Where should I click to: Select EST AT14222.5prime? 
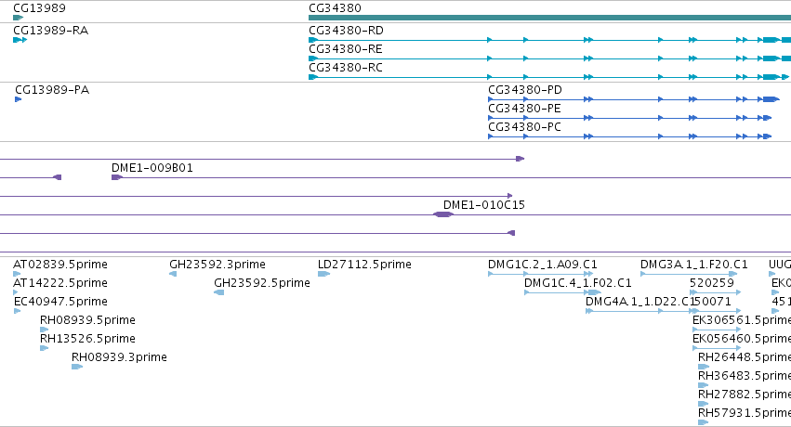60,283
